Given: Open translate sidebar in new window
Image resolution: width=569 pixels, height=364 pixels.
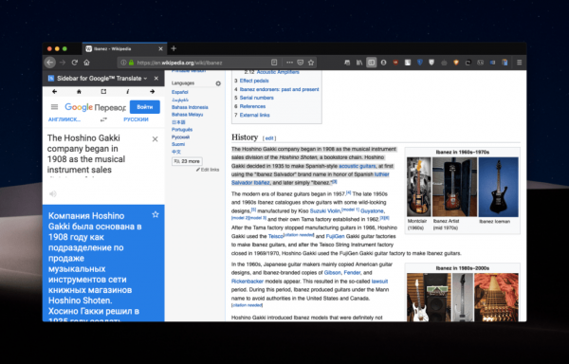Looking at the screenshot, I should tap(103, 92).
